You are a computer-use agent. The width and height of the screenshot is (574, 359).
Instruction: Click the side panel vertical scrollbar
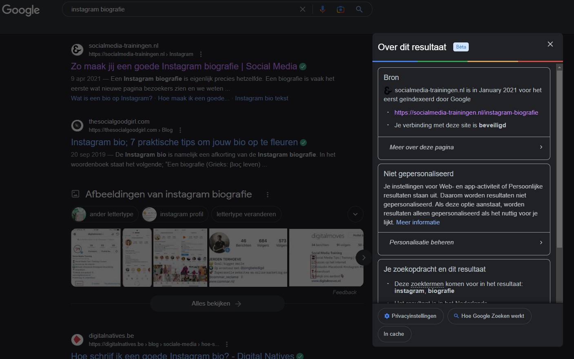559,159
